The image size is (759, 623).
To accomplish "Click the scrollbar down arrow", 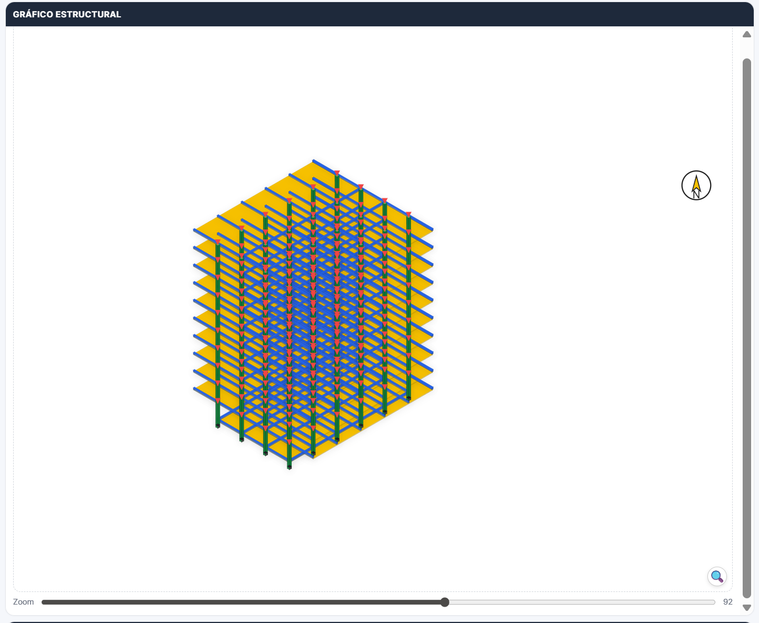I will 746,607.
